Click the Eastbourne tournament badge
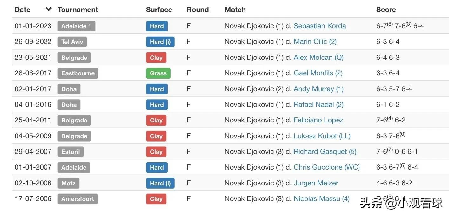This screenshot has height=215, width=449. 78,73
